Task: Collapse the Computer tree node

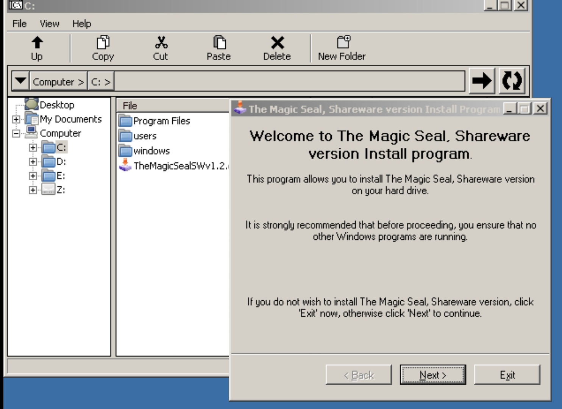Action: click(16, 133)
